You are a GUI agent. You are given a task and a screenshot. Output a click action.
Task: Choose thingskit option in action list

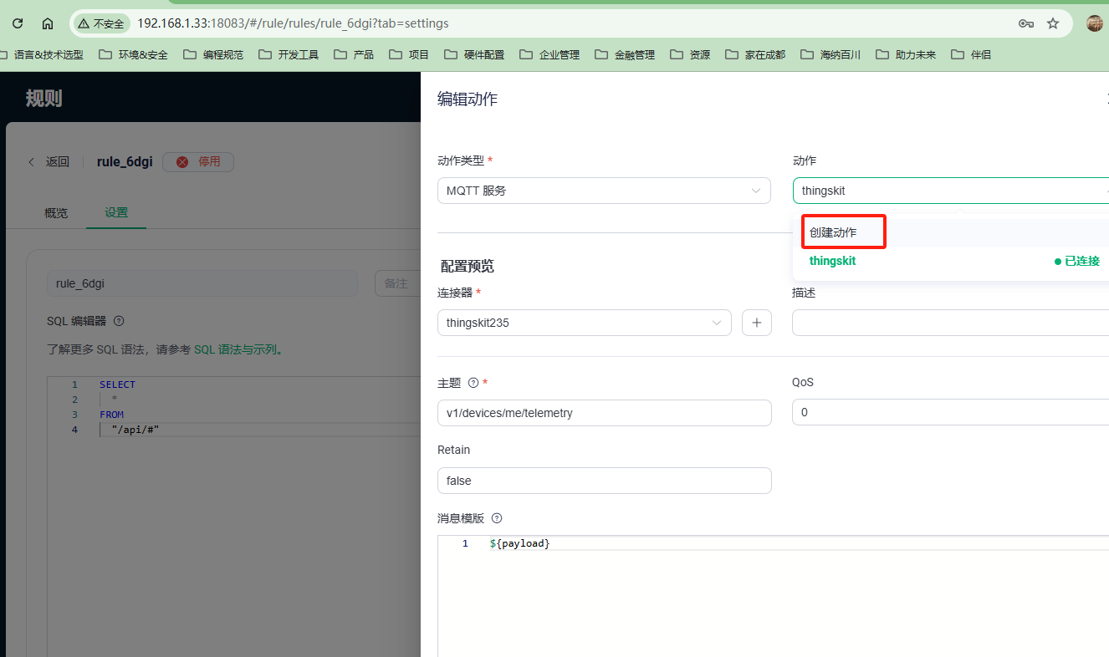[x=833, y=261]
